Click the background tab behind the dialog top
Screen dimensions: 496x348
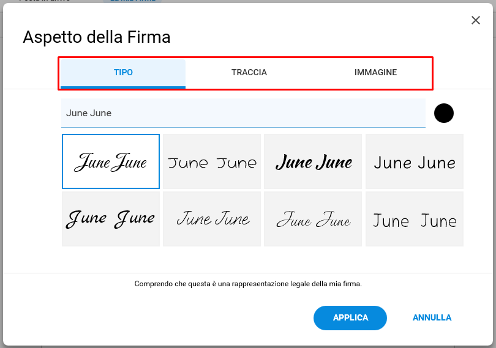tap(132, 1)
